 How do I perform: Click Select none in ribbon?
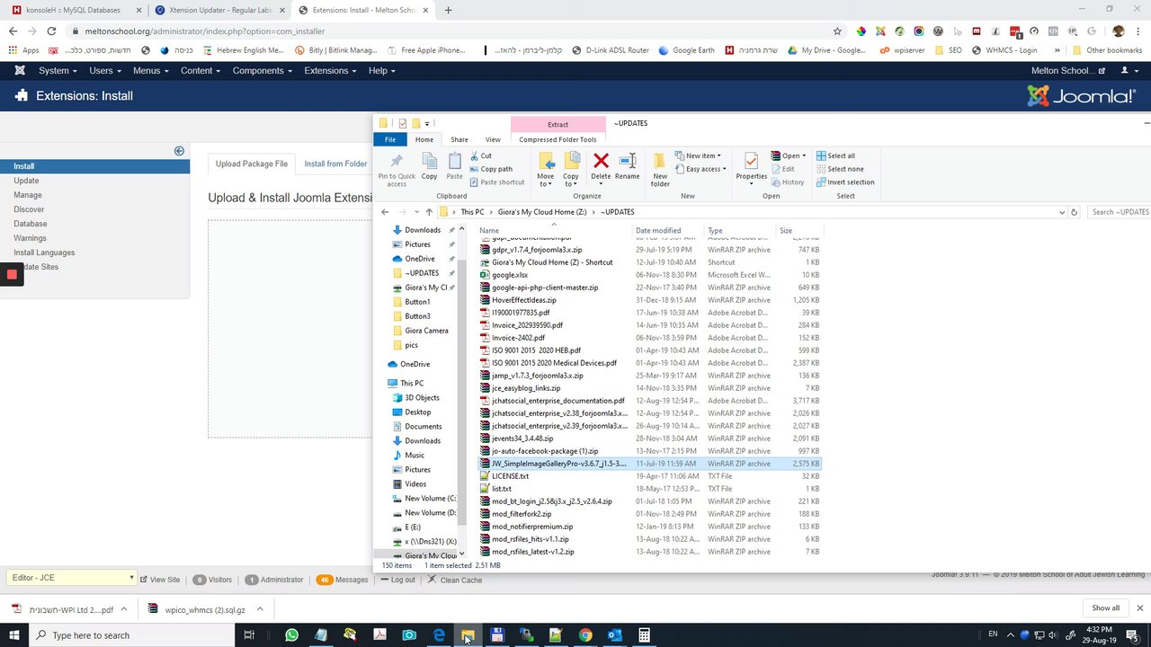click(840, 169)
